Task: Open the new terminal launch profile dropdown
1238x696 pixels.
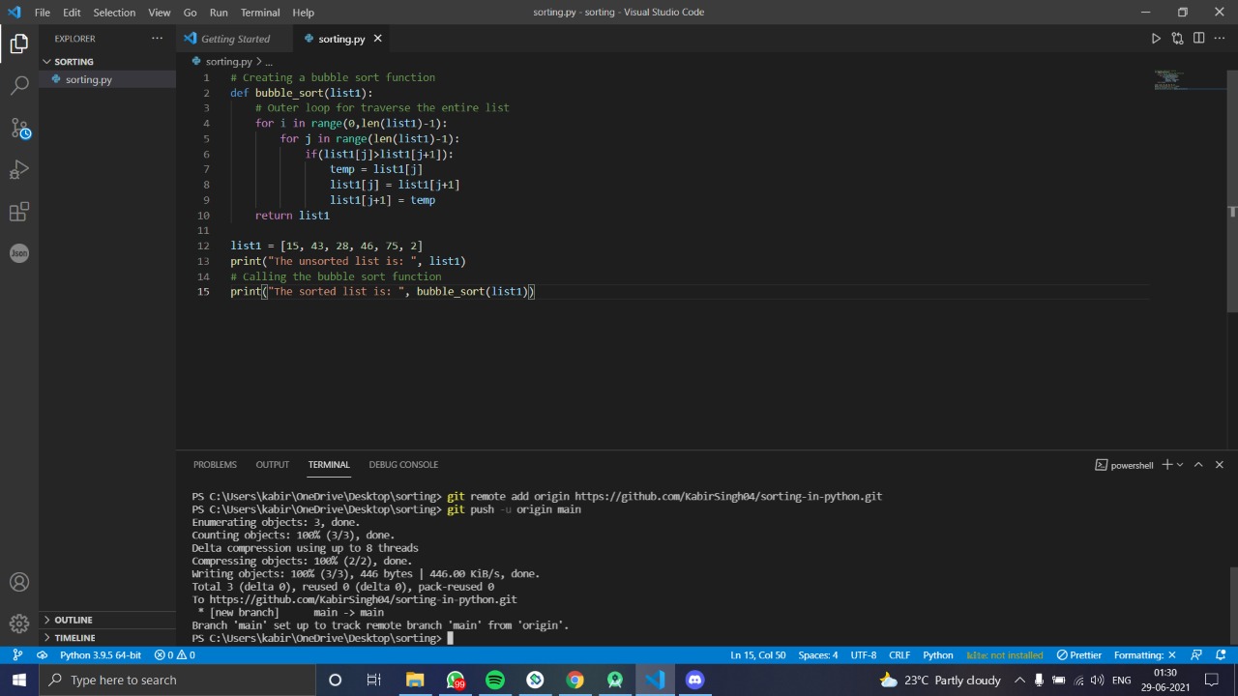Action: (x=1180, y=465)
